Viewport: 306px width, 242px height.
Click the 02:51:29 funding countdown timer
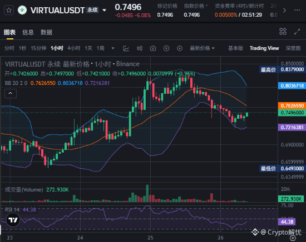(251, 15)
